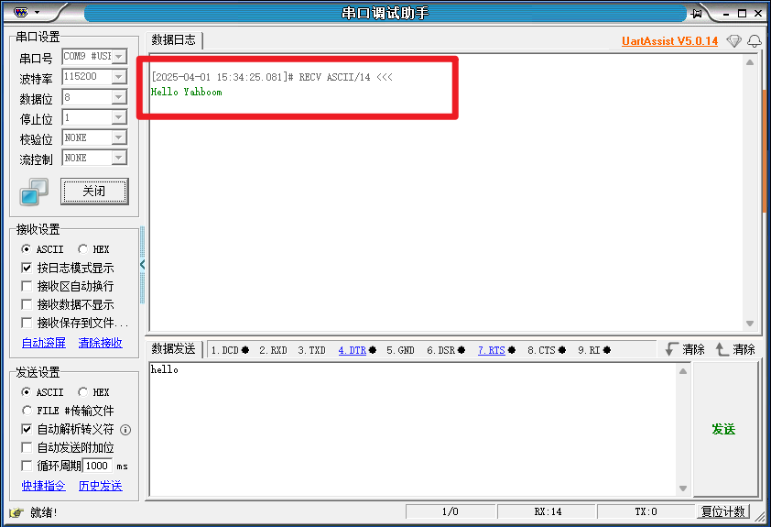
Task: Collapse the left panel with splitter arrow
Action: pyautogui.click(x=142, y=265)
